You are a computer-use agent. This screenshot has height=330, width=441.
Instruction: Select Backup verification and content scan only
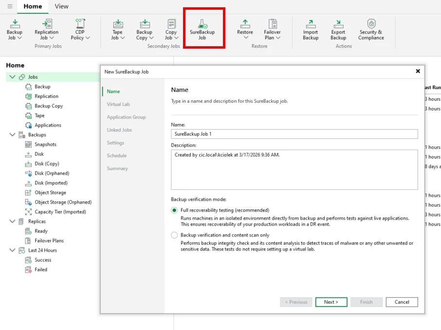tap(174, 235)
